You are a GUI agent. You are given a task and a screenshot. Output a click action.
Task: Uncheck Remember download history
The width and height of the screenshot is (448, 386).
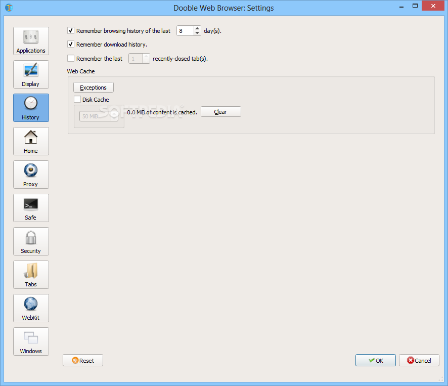pos(71,45)
